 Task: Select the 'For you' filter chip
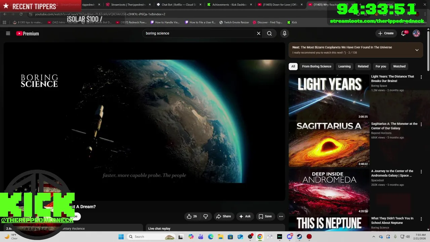click(381, 66)
